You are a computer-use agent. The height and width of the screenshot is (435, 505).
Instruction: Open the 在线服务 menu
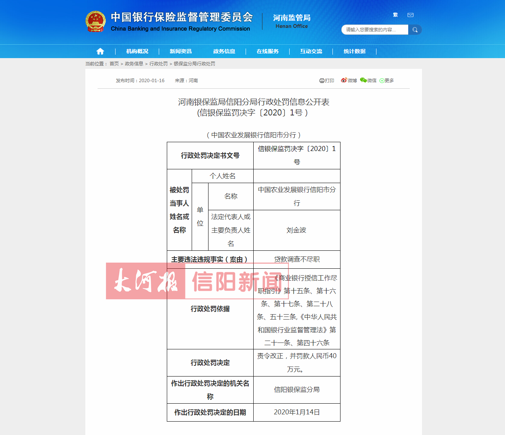[x=268, y=51]
